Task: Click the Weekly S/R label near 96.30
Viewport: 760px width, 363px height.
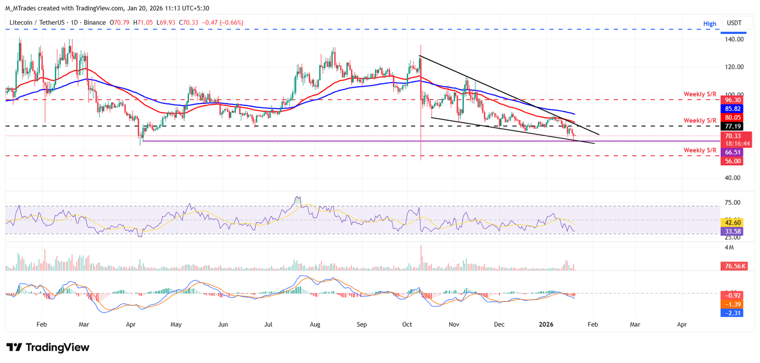Action: (x=700, y=94)
